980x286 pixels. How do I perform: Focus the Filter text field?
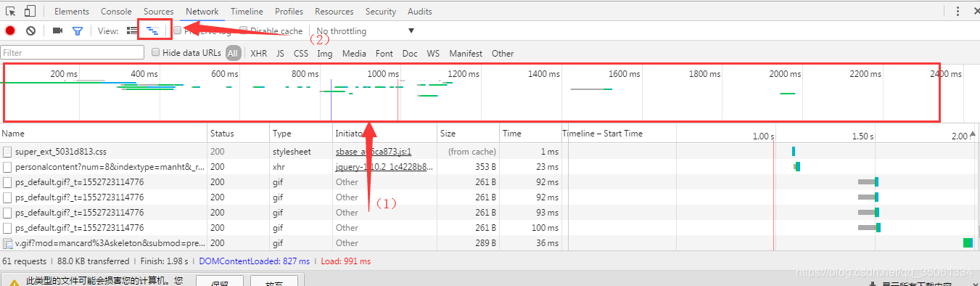click(x=73, y=53)
